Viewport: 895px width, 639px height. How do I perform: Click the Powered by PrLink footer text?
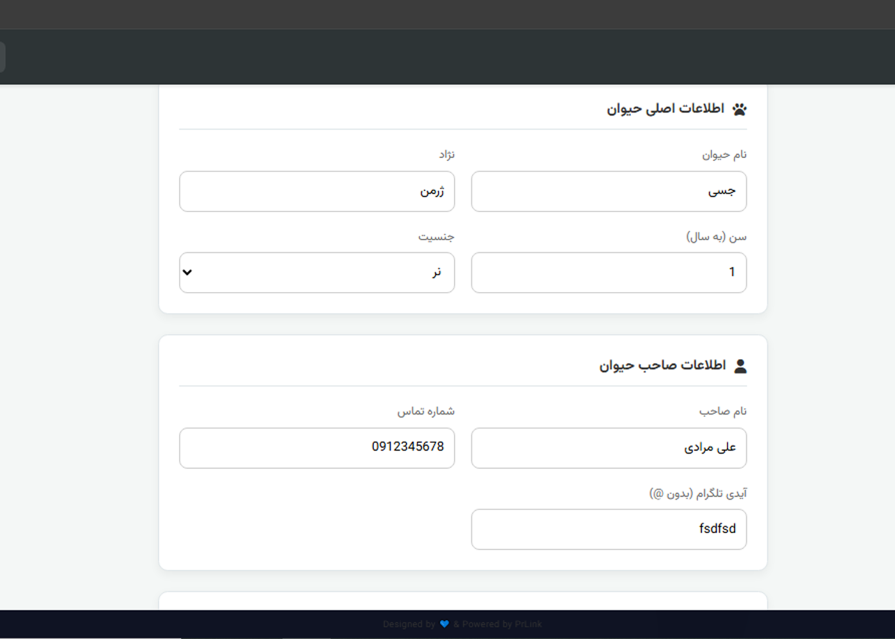502,624
